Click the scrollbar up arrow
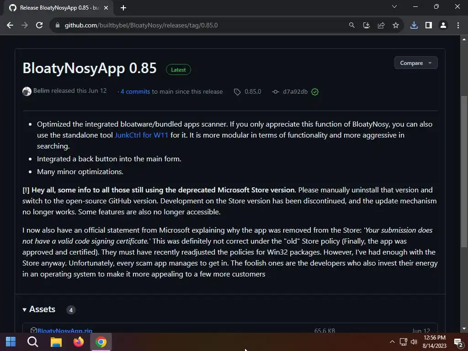This screenshot has width=468, height=351. coord(464,39)
